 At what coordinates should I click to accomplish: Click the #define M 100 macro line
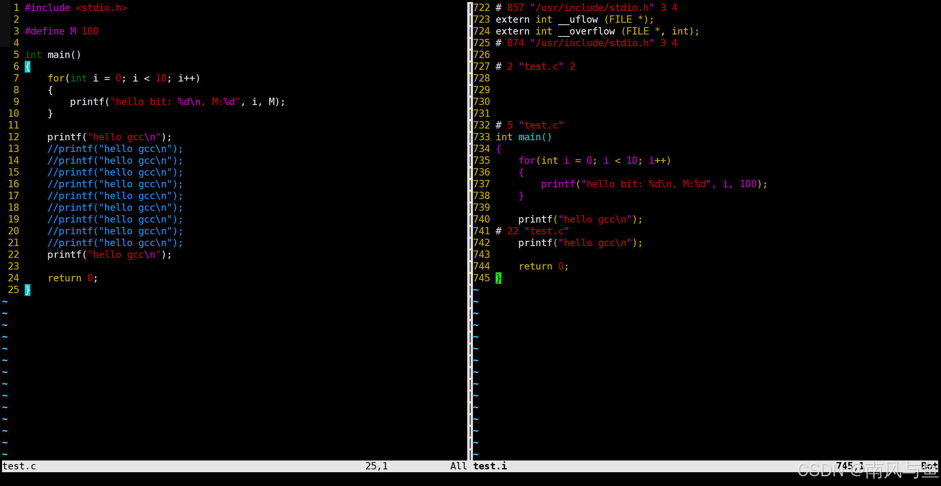[x=61, y=31]
